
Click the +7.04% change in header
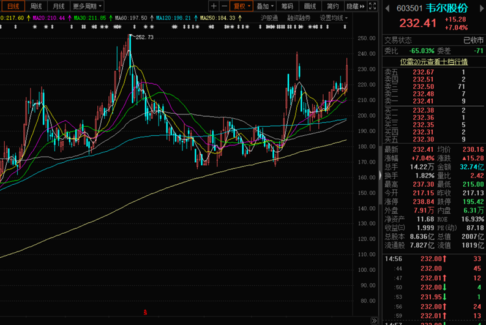pyautogui.click(x=456, y=28)
